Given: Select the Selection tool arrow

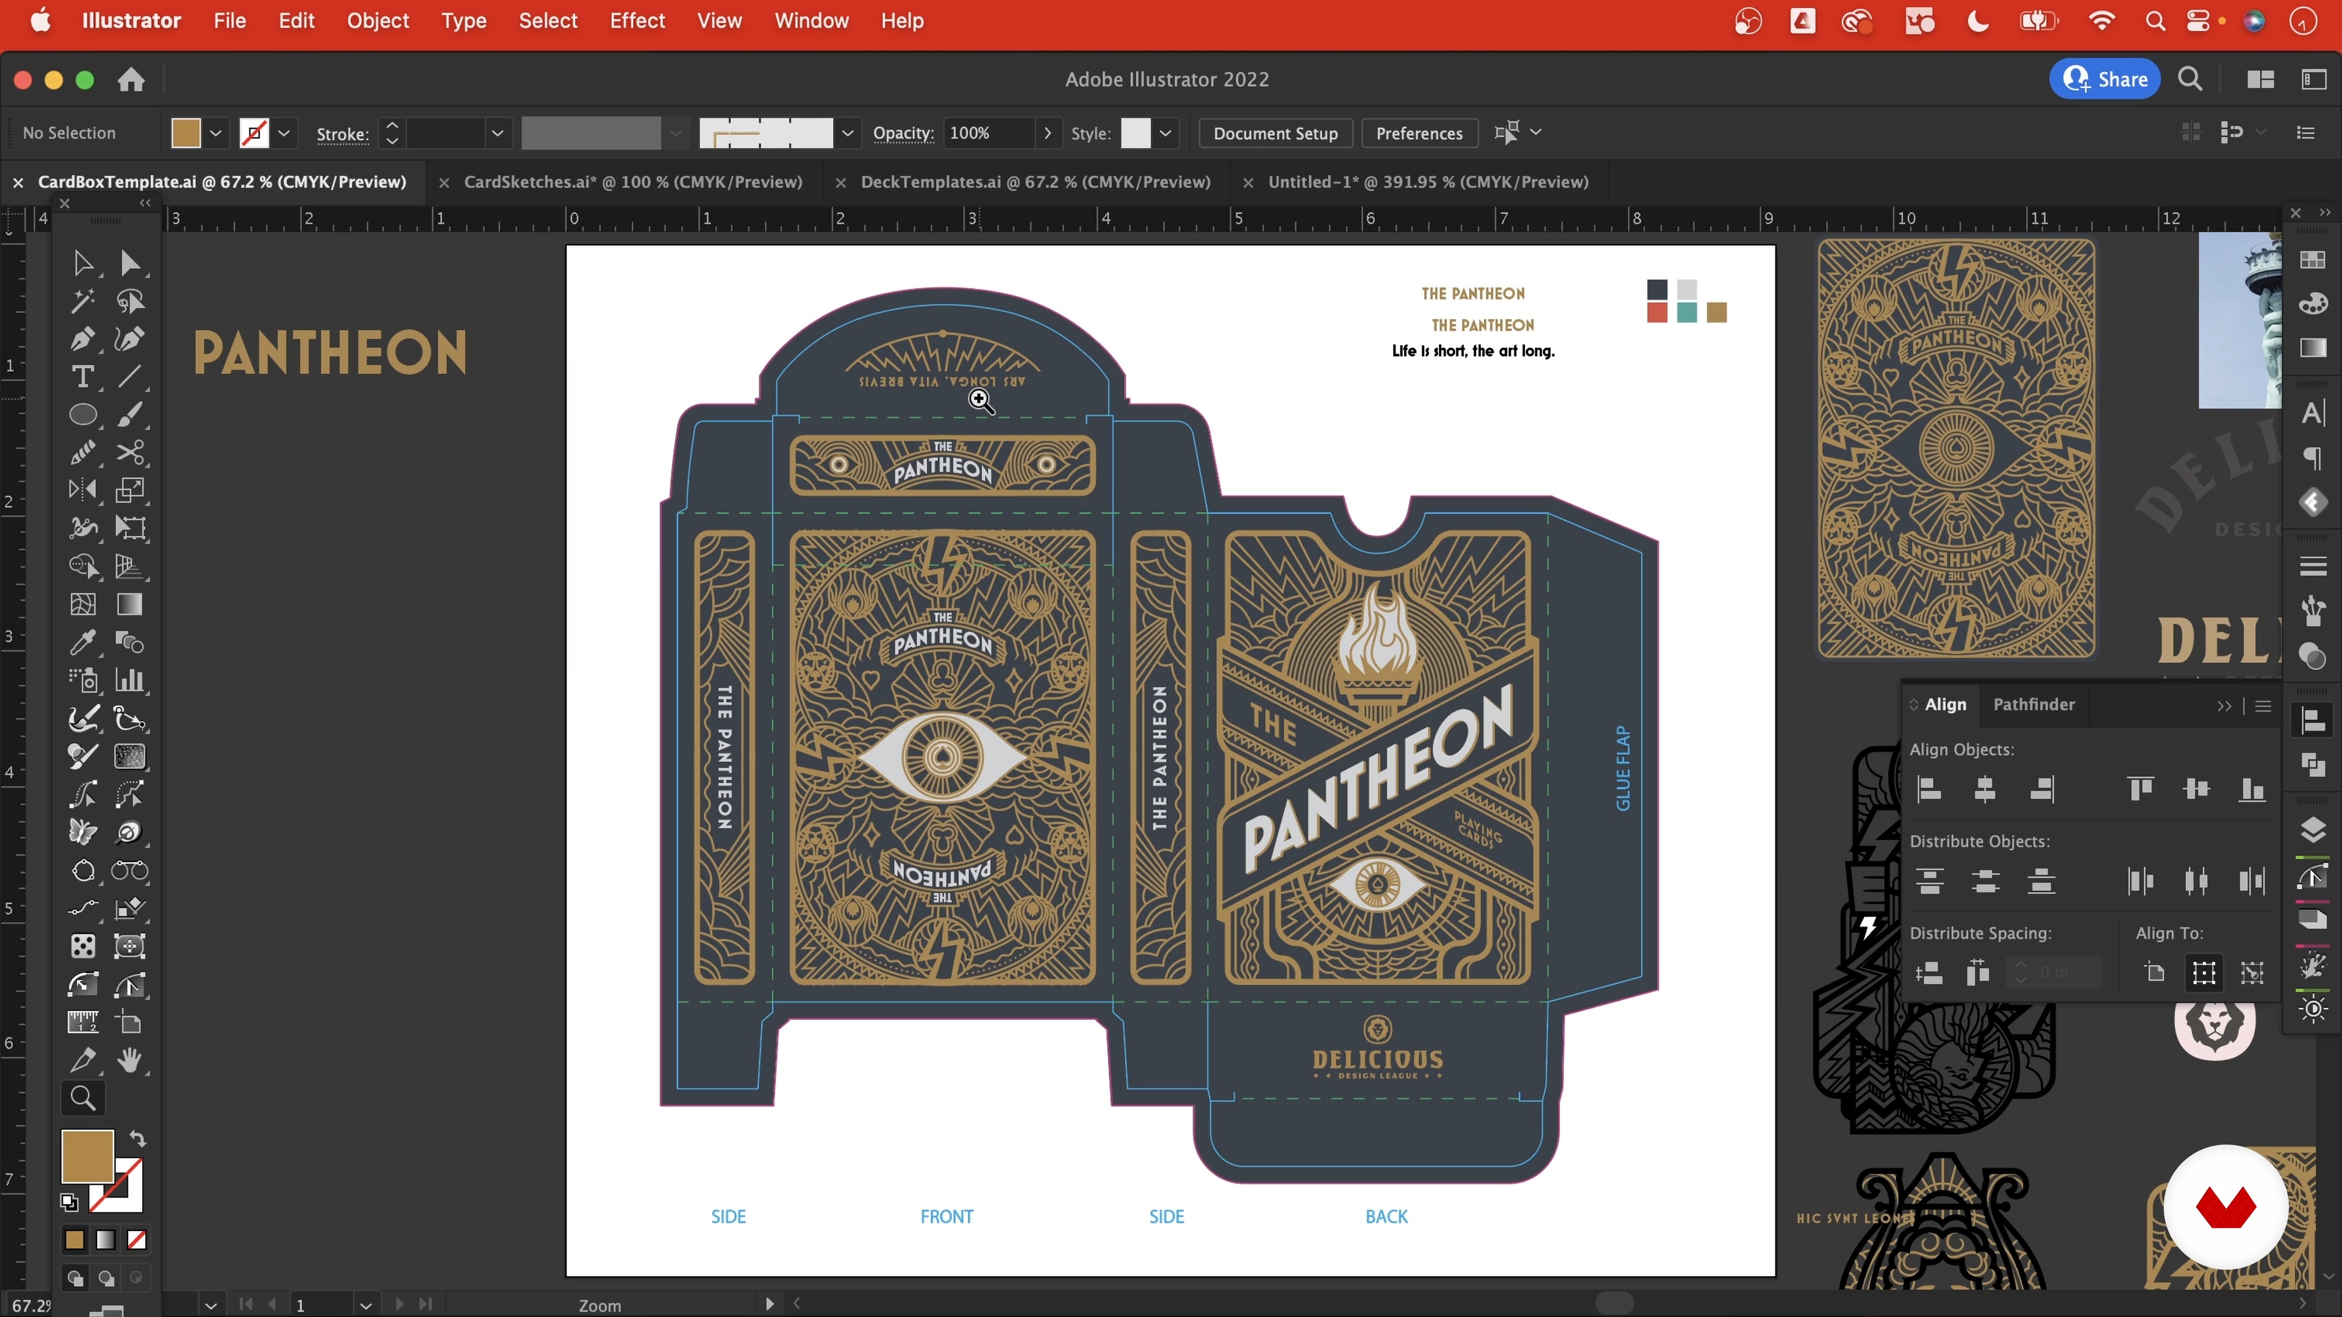Looking at the screenshot, I should pos(83,263).
